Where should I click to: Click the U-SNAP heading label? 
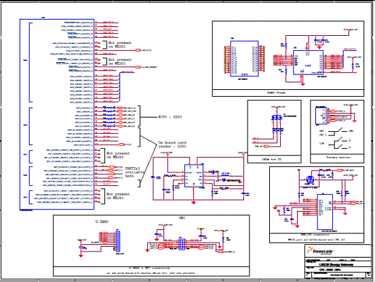102,222
